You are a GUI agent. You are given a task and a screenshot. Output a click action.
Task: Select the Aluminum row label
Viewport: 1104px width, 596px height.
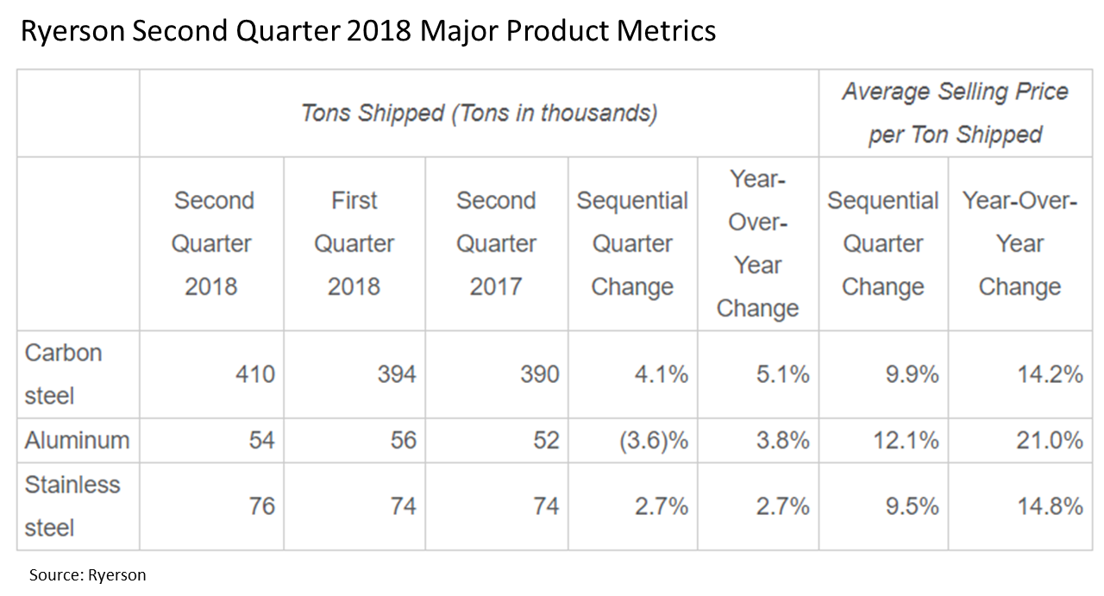tap(77, 441)
